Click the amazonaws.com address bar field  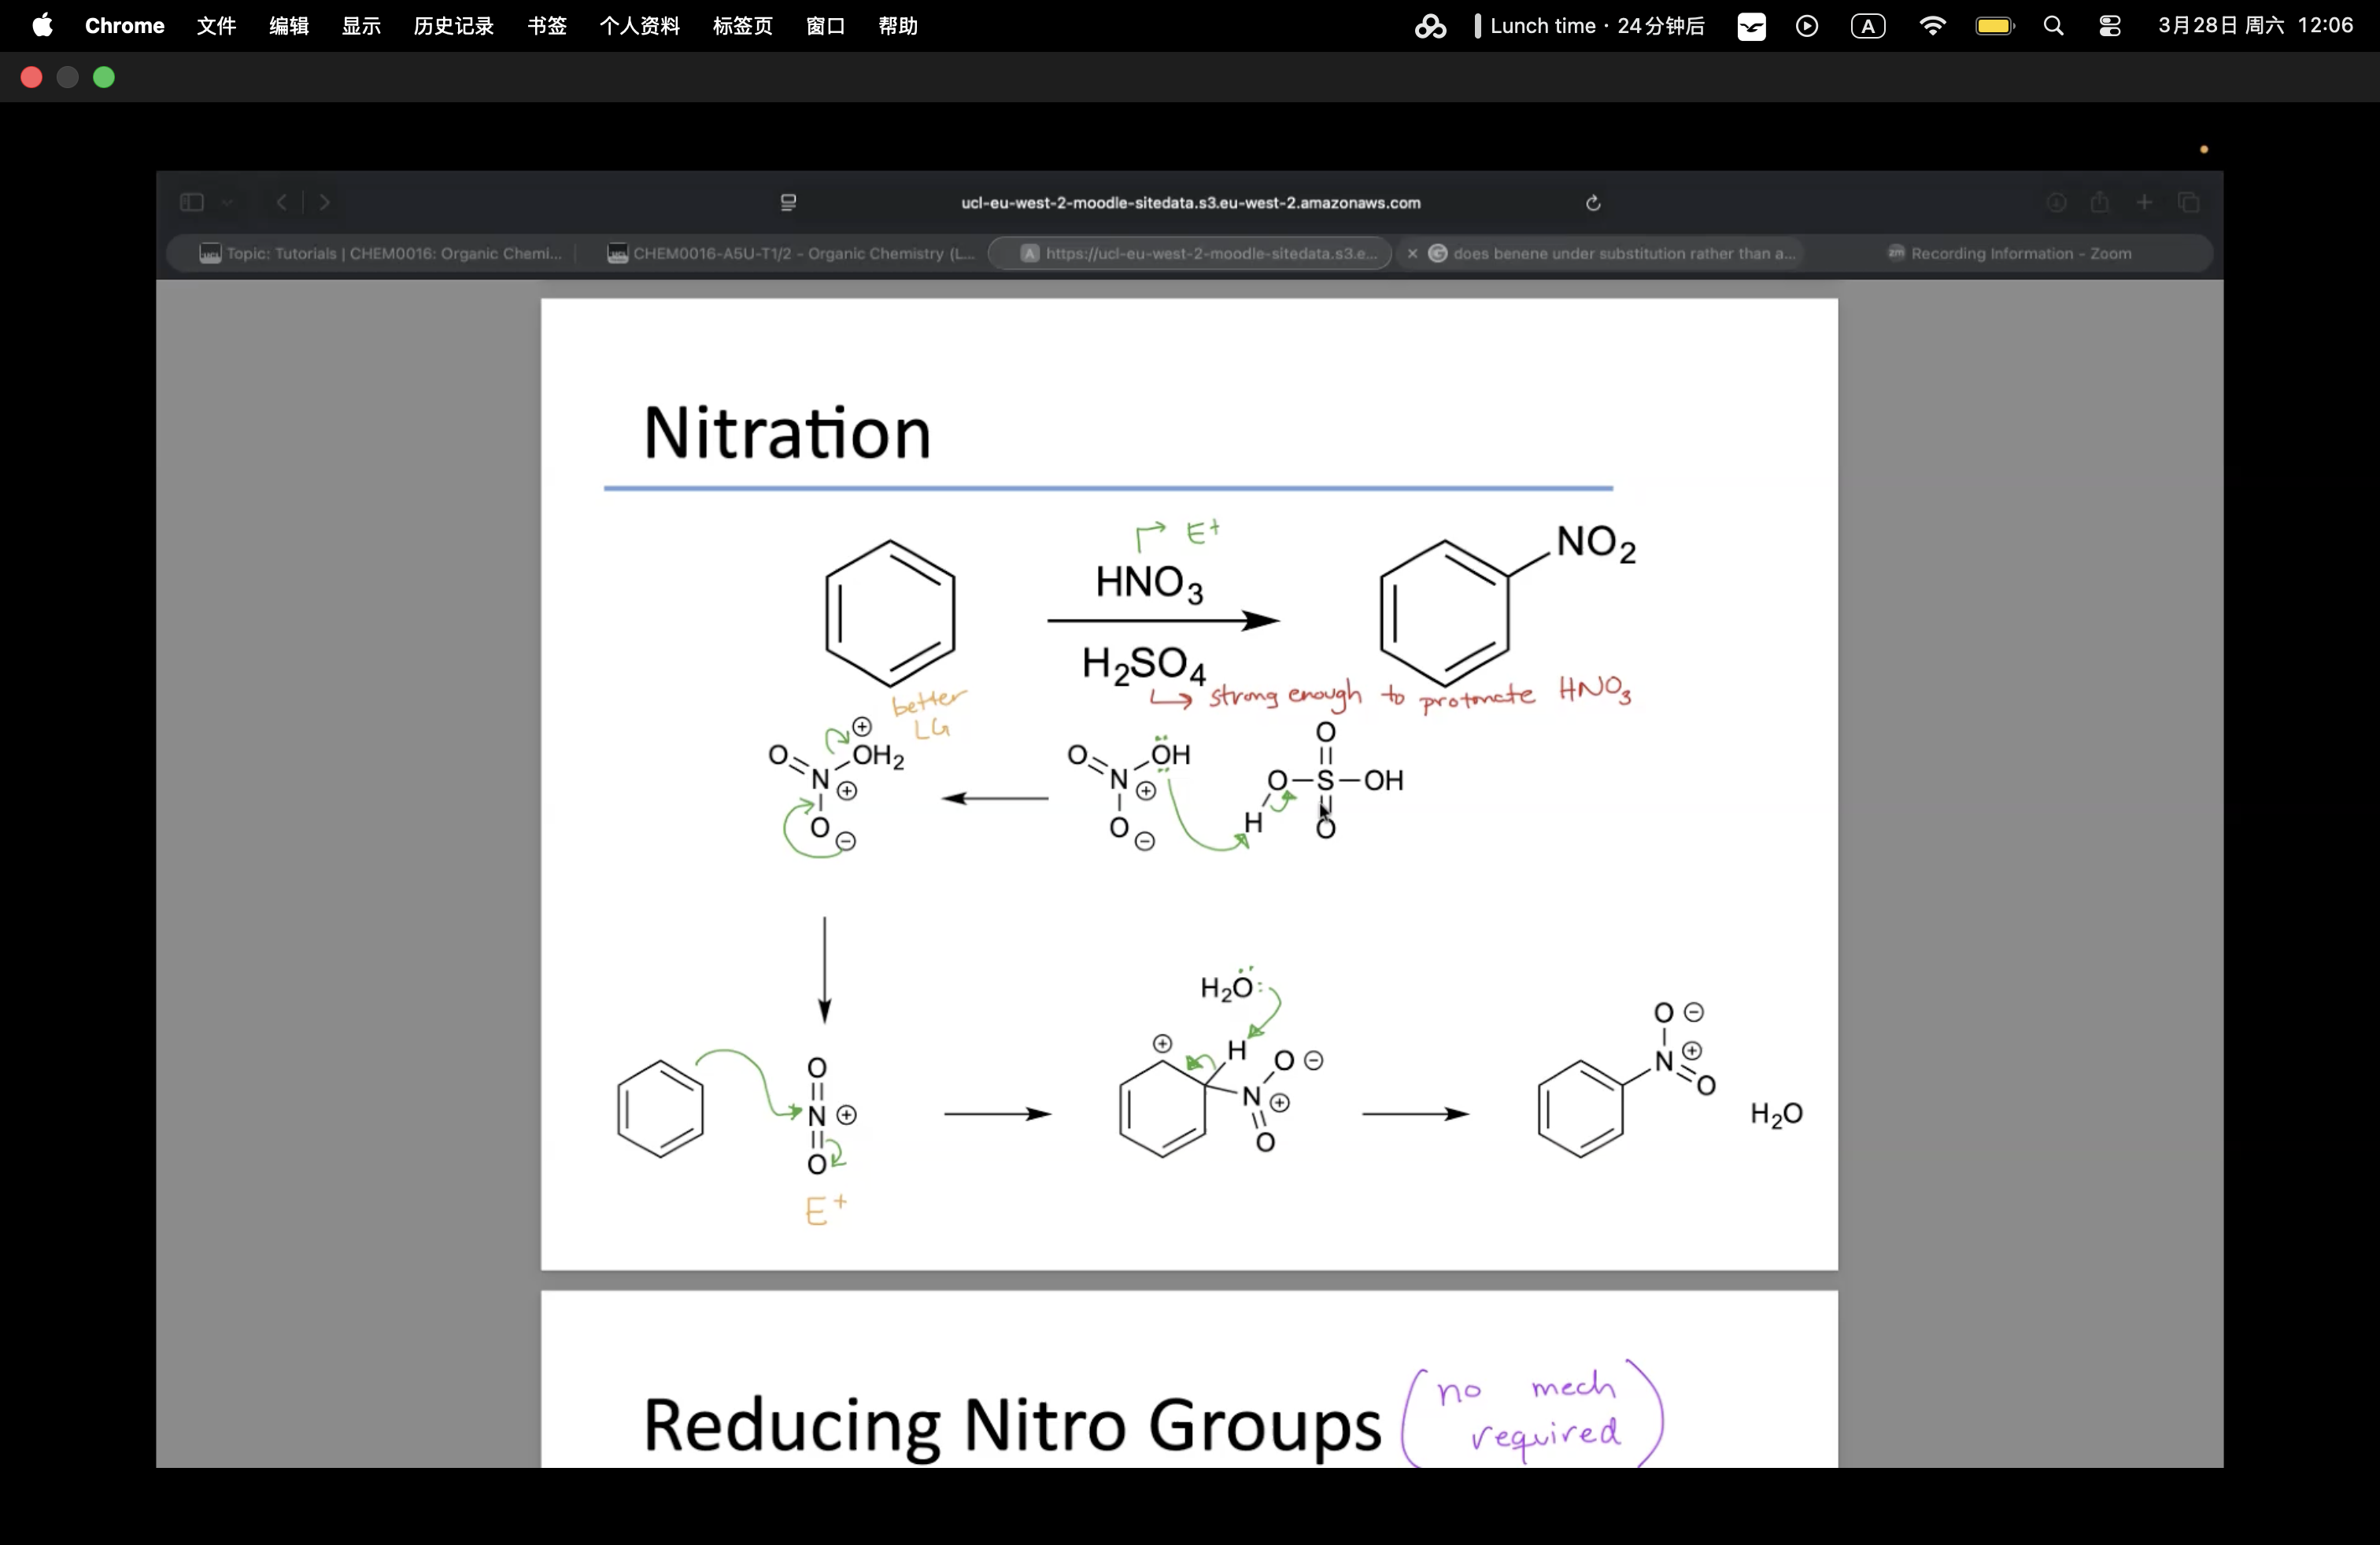[1190, 203]
